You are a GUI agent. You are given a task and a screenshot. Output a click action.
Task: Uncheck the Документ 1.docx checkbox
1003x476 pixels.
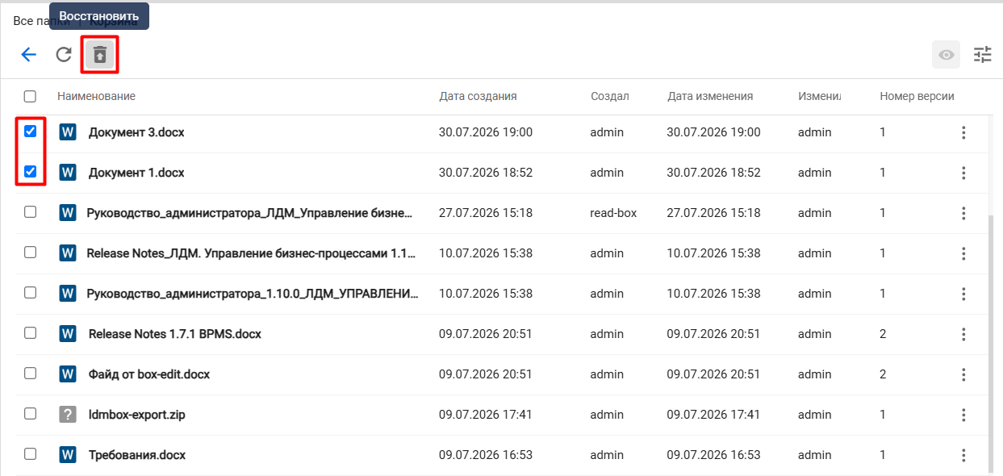(x=30, y=172)
